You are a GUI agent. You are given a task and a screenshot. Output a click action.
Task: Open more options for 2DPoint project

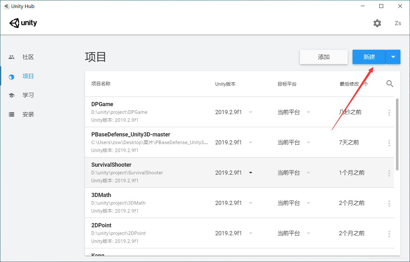pos(389,234)
